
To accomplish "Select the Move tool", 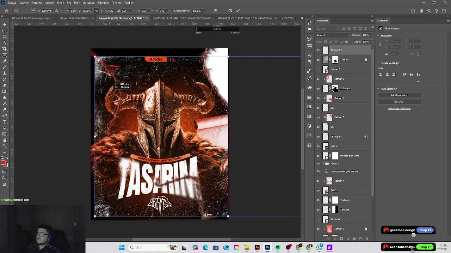I will click(5, 24).
